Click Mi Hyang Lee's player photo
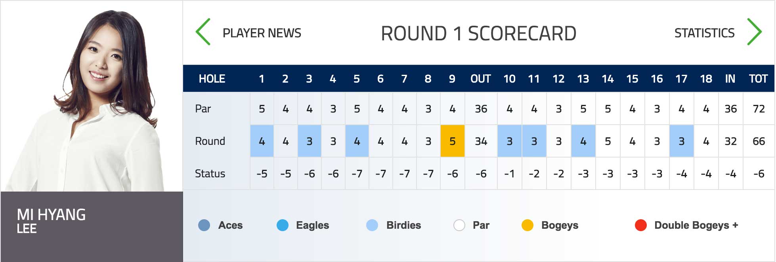 click(92, 96)
